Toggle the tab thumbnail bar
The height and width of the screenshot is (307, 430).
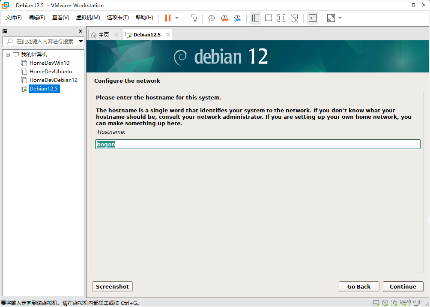[268, 18]
